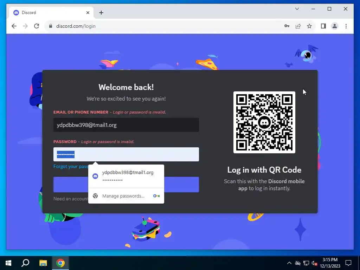The height and width of the screenshot is (270, 360).
Task: Open the notification center icon
Action: click(x=348, y=263)
